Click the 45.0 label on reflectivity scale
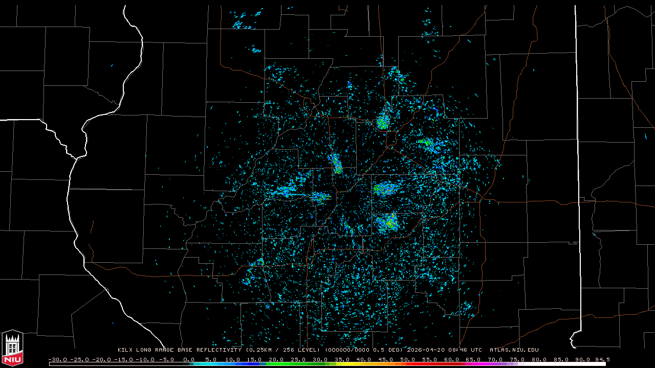Screen dimensions: 655x368 pos(386,359)
